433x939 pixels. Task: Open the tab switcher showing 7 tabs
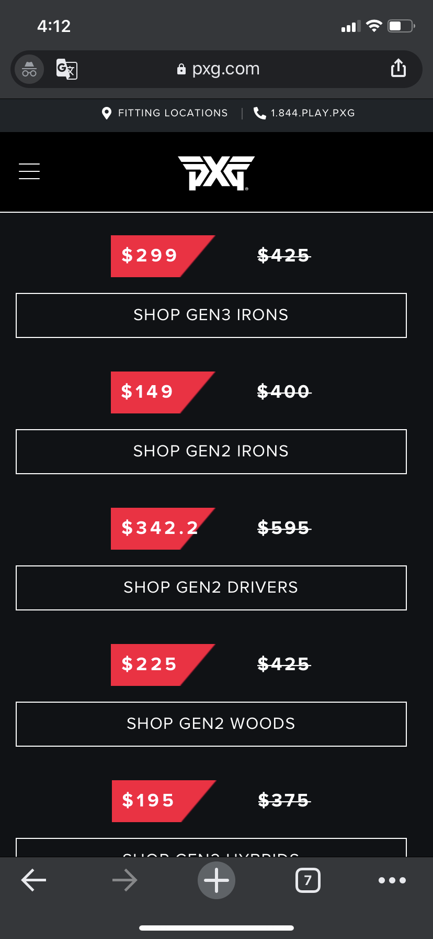[308, 880]
